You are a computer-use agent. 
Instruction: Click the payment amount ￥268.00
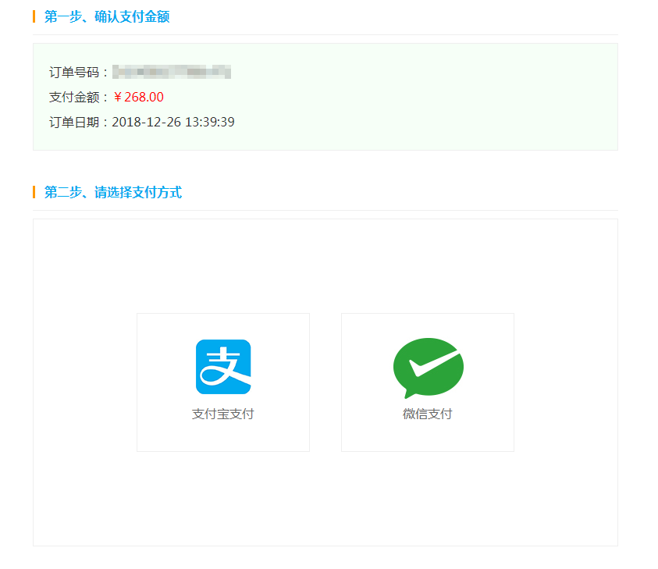coord(138,97)
